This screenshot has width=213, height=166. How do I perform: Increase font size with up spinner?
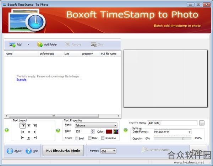click(93, 130)
